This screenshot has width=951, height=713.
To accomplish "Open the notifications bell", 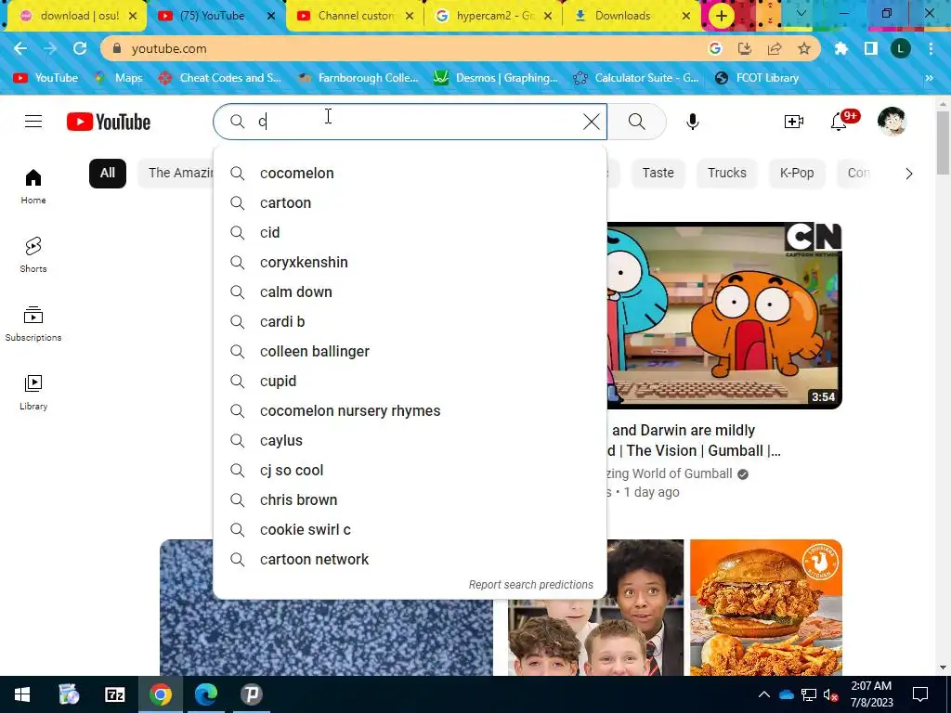I will tap(839, 122).
